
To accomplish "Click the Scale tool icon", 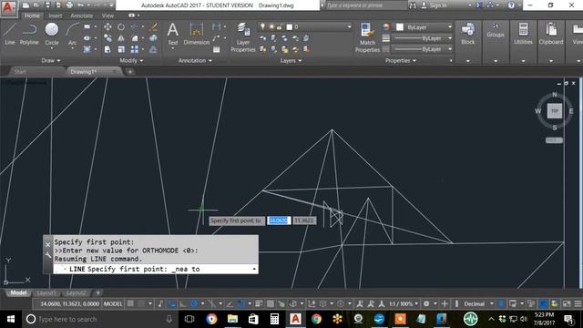I will (121, 49).
